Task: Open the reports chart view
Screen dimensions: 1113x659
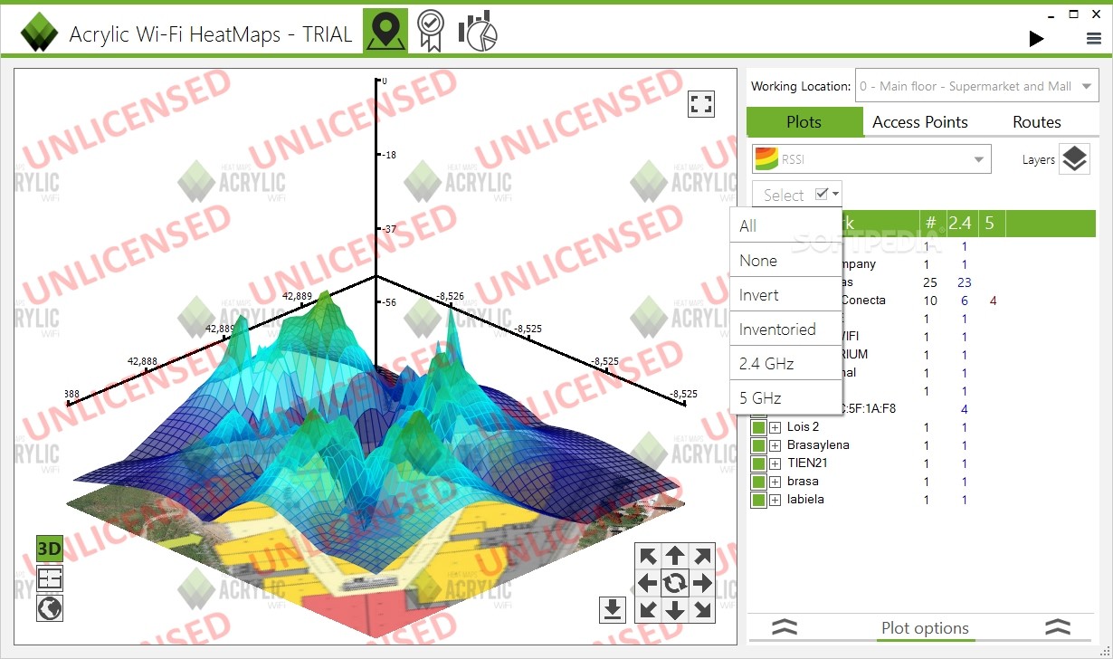Action: [x=478, y=32]
